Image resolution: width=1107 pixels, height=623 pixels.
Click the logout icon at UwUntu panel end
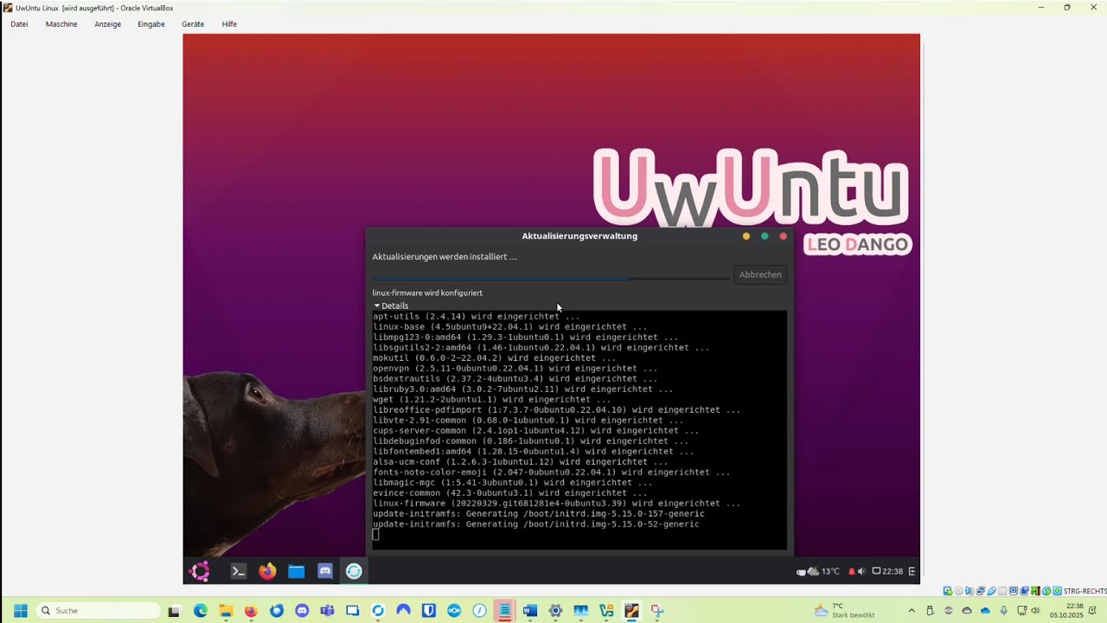[x=912, y=571]
